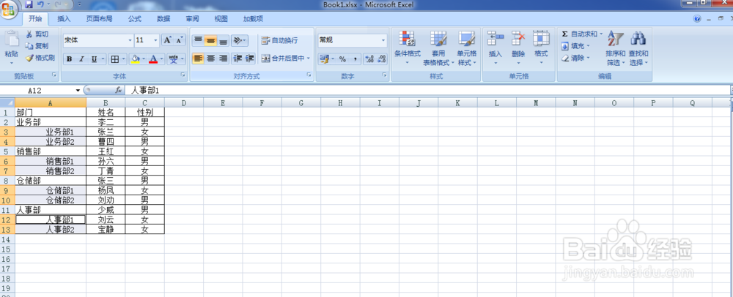Expand the 自动求和 dropdown arrow
Viewport: 733px width, 297px height.
click(x=601, y=34)
